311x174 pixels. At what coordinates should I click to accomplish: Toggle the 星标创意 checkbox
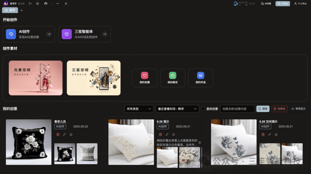pyautogui.click(x=203, y=109)
